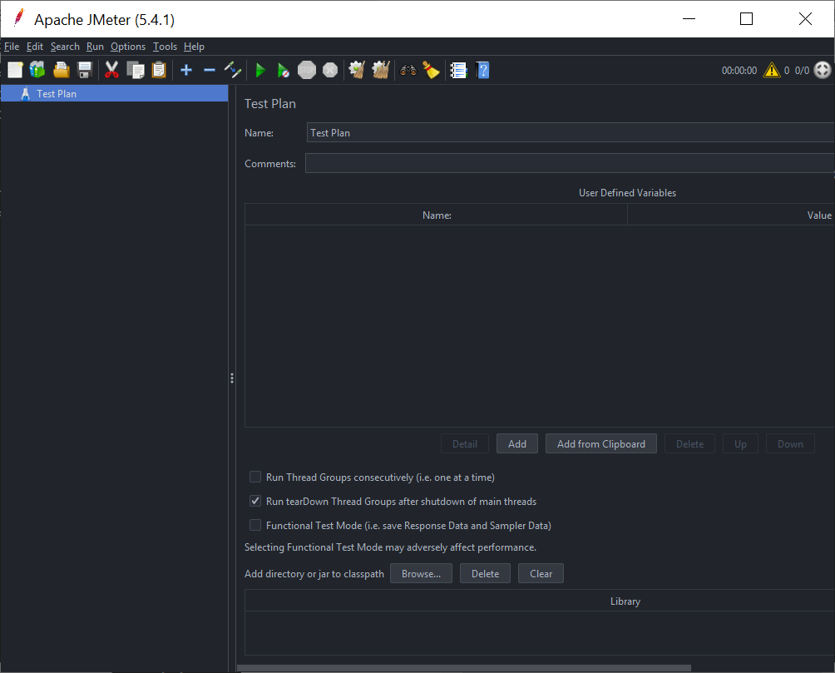The width and height of the screenshot is (835, 673).
Task: Open the Edit menu
Action: click(35, 47)
